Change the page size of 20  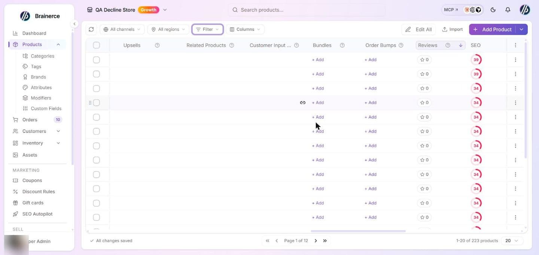[512, 241]
